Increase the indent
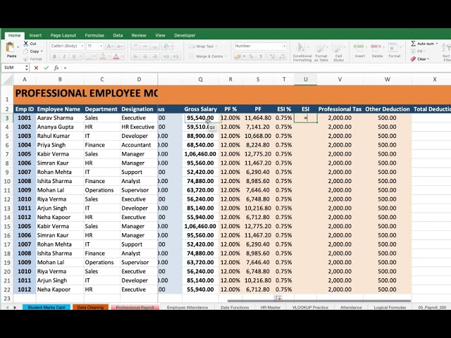This screenshot has width=451, height=338. [176, 56]
